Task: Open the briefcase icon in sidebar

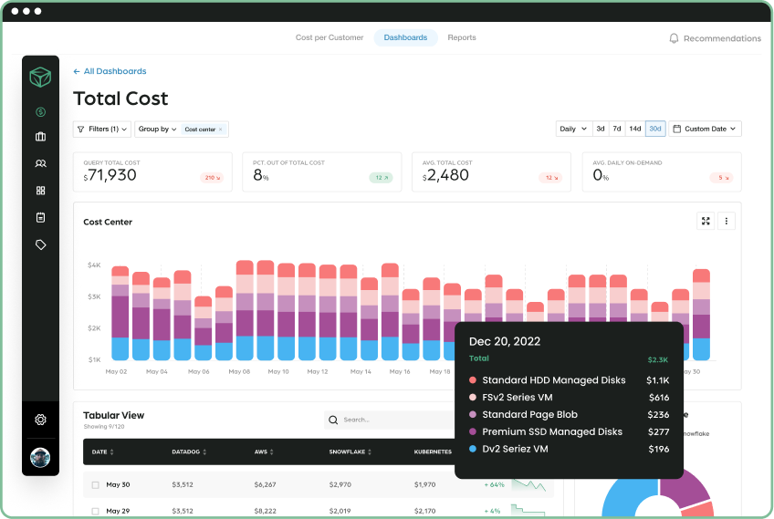Action: click(x=40, y=137)
